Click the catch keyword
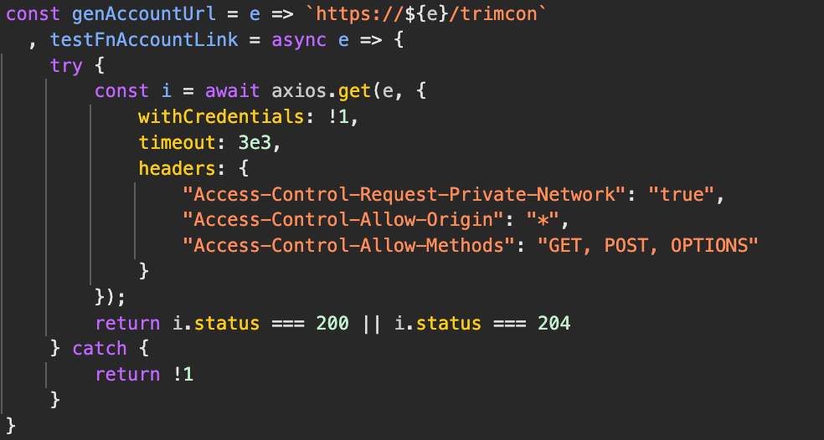The height and width of the screenshot is (440, 824). [100, 349]
